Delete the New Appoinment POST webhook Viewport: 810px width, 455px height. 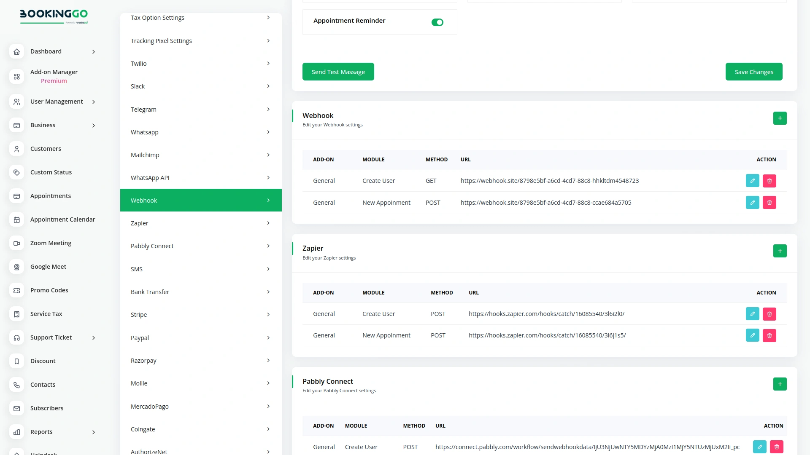769,202
